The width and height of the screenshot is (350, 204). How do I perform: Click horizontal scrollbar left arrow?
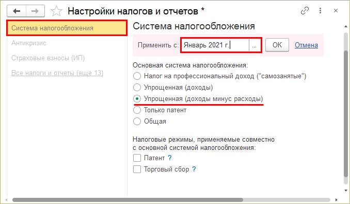7,200
